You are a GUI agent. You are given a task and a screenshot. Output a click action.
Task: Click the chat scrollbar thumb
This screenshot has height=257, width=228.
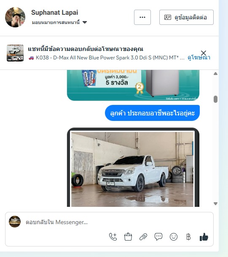coord(215,99)
